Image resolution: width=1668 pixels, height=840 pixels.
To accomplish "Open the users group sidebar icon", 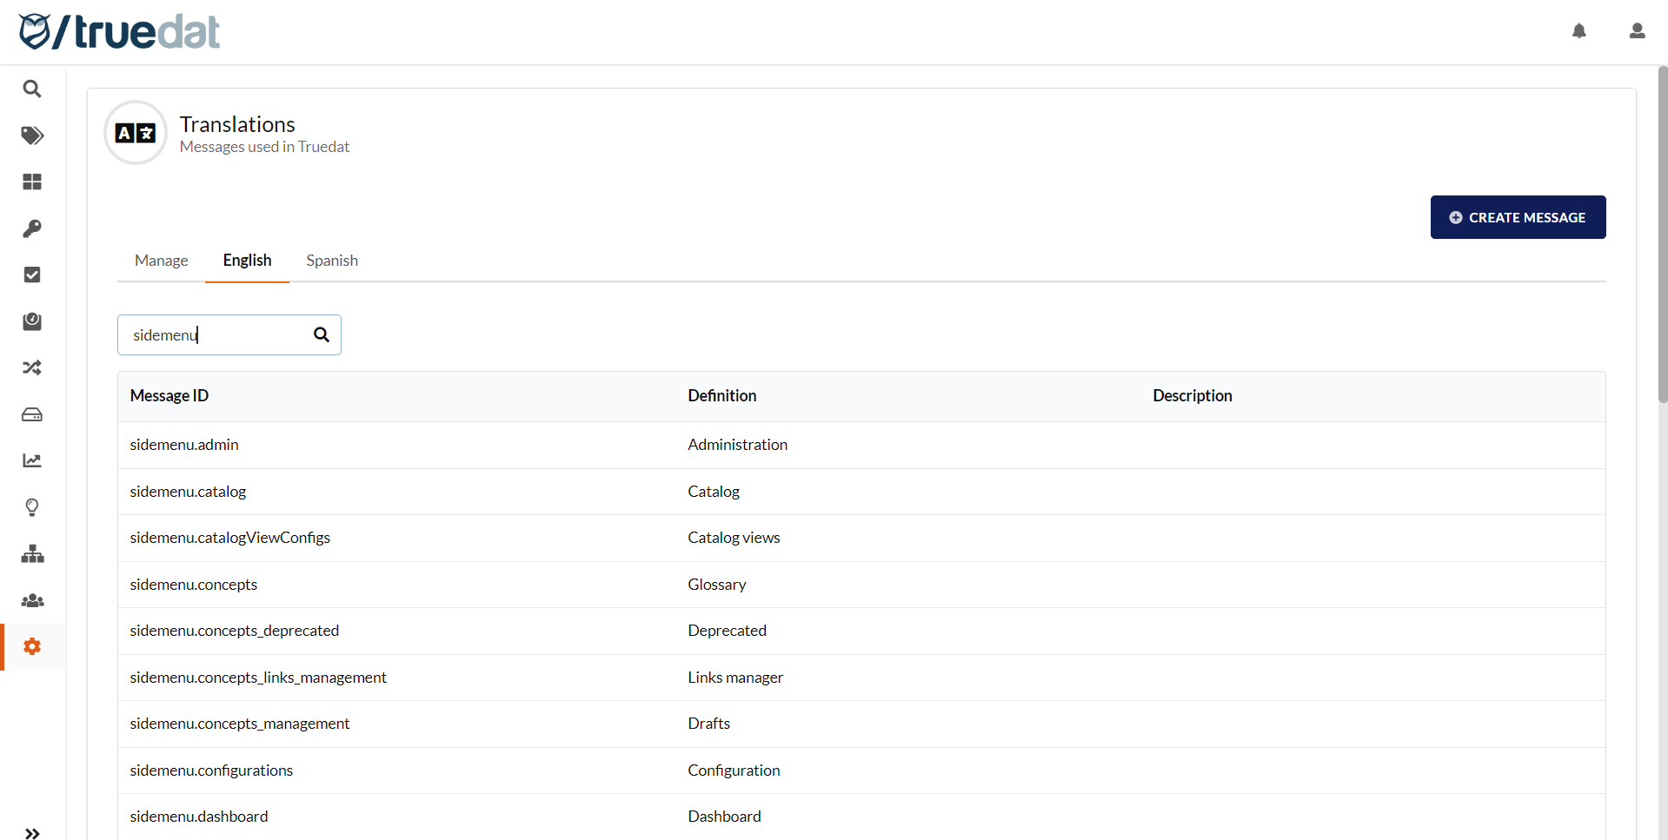I will (32, 600).
